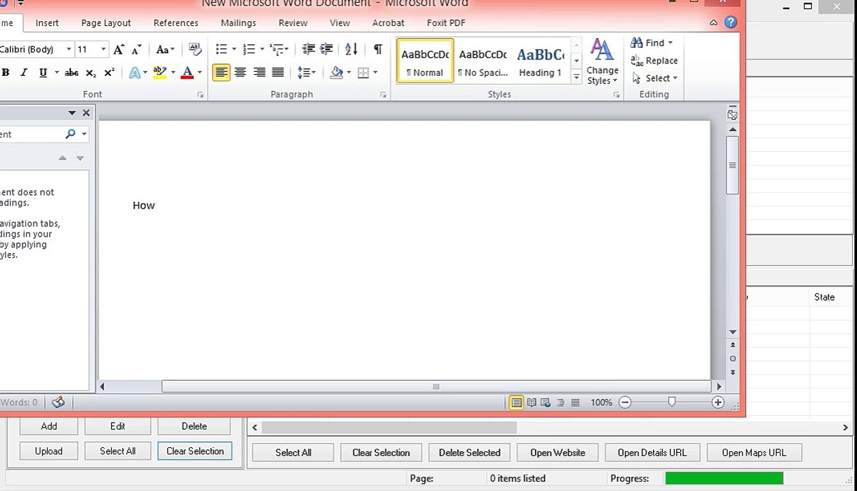Image resolution: width=857 pixels, height=491 pixels.
Task: Open Text Effects styling
Action: [x=134, y=72]
